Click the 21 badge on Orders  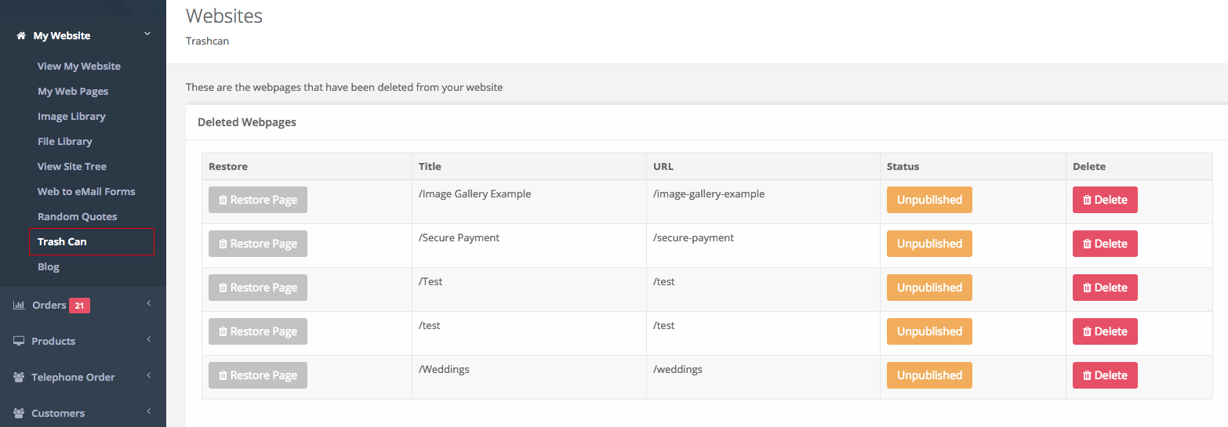(79, 306)
